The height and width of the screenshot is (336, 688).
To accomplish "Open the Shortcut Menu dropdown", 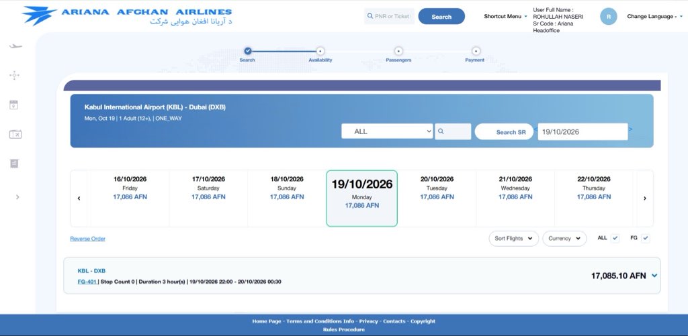I will point(505,16).
